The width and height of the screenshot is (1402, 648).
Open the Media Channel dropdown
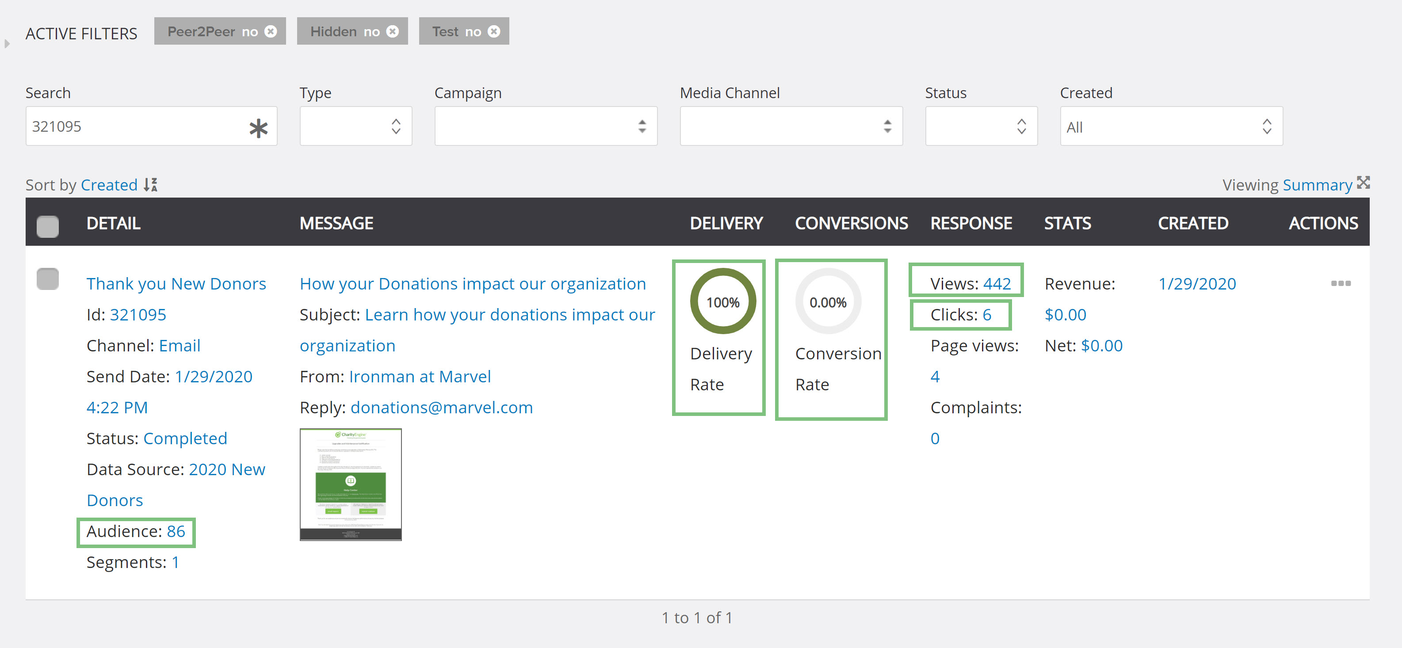point(791,126)
